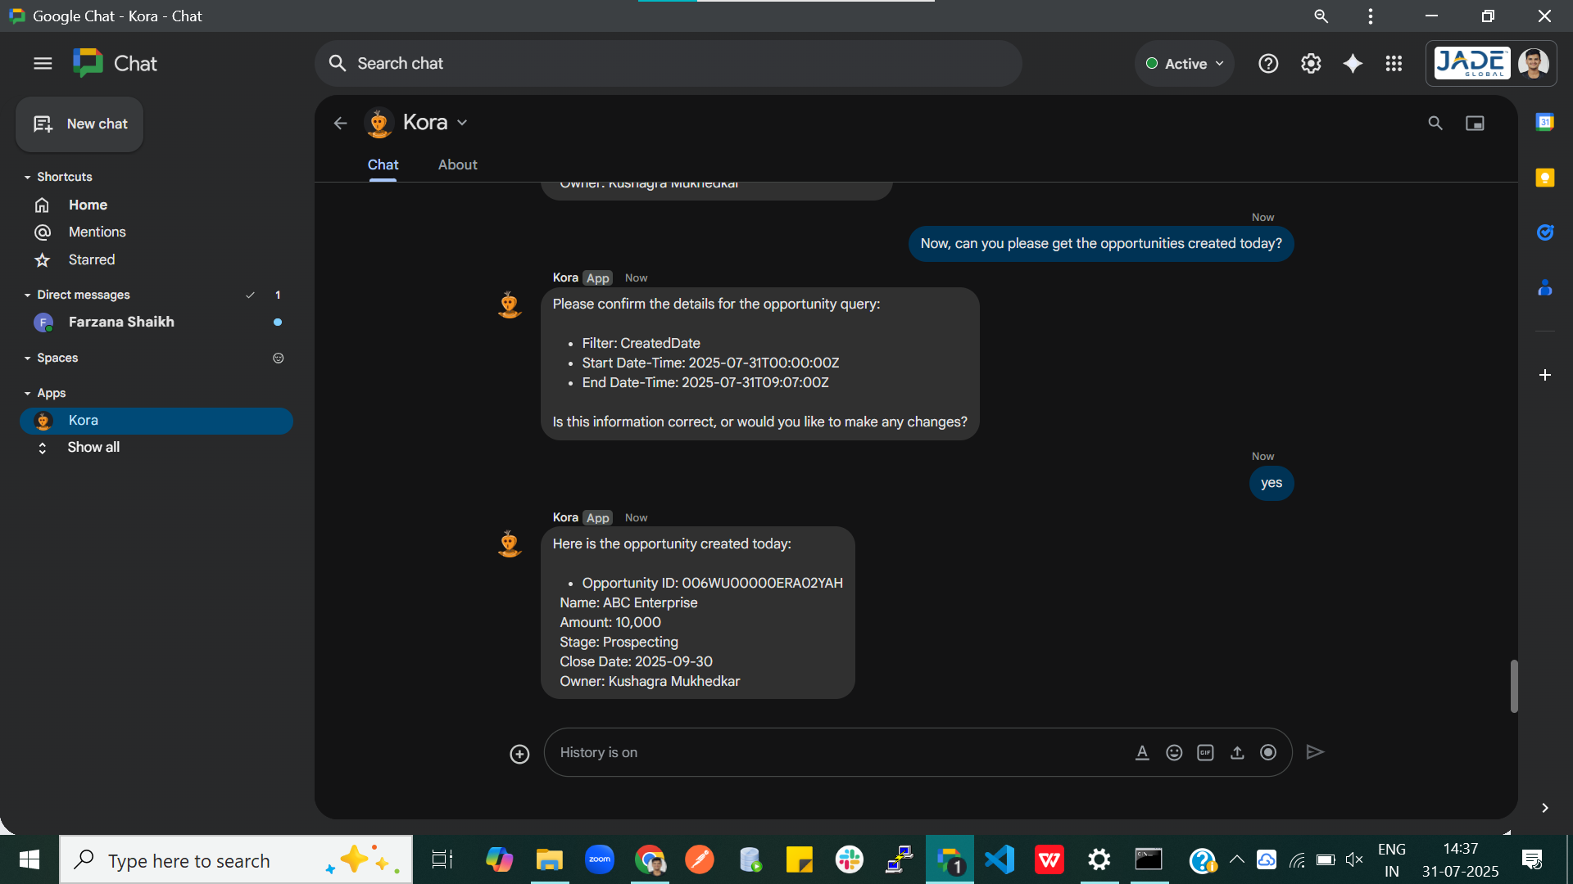The image size is (1573, 884).
Task: Upload a file to the chat
Action: point(1237,752)
